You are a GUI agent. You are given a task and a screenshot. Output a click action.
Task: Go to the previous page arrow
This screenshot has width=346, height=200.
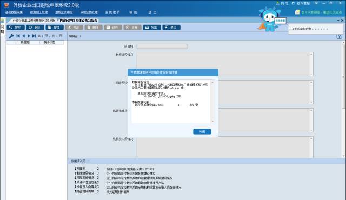24,36
